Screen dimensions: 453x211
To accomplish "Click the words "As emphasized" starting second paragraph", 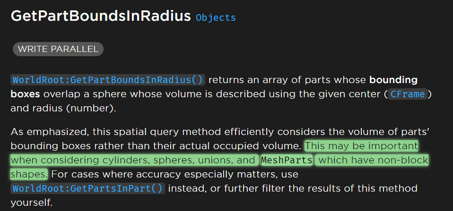I will click(40, 131).
